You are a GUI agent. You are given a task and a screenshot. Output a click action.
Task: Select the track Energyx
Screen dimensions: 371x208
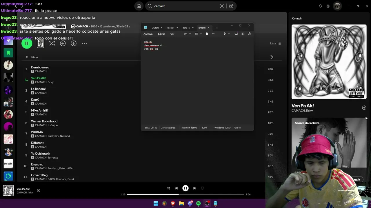37,164
